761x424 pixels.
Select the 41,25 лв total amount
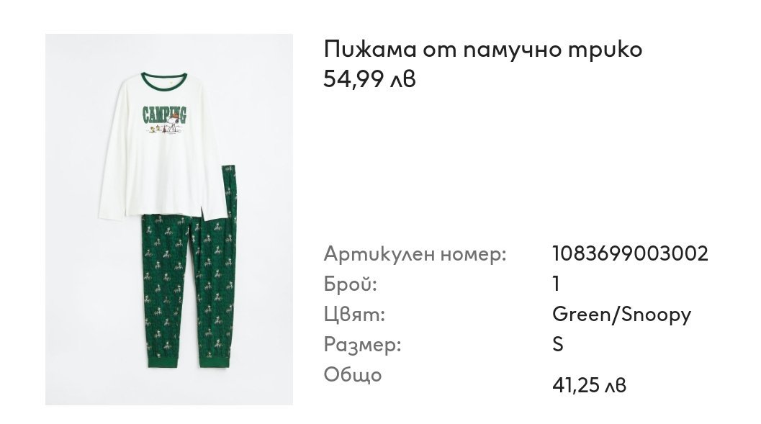click(x=589, y=386)
